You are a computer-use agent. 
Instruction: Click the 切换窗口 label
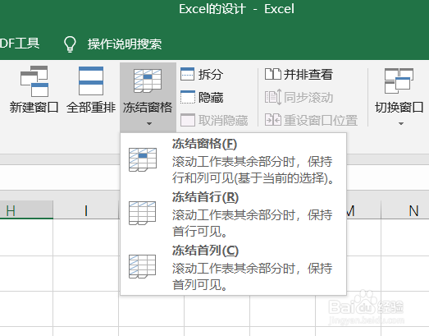pyautogui.click(x=399, y=107)
